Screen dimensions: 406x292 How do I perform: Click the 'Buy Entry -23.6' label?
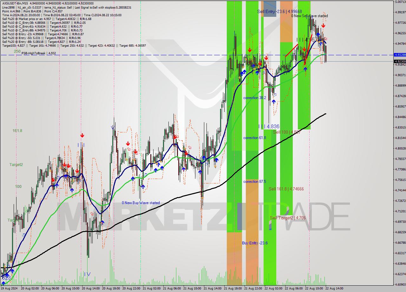tap(255, 243)
